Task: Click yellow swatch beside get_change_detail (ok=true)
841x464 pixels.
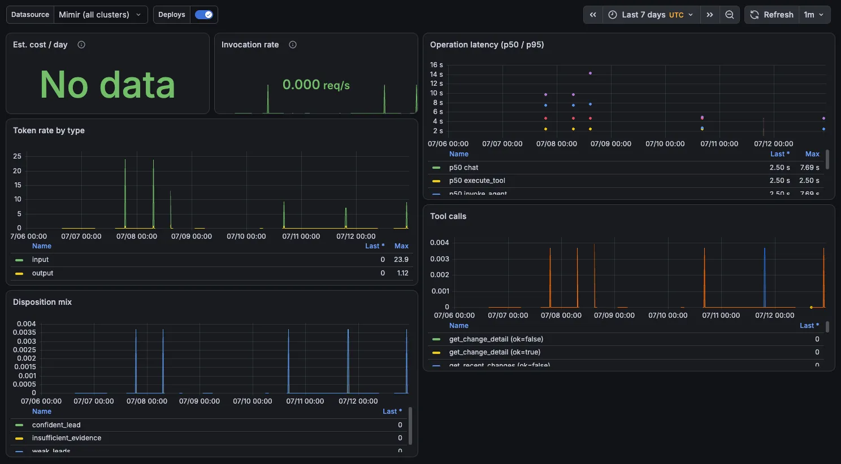Action: coord(436,353)
